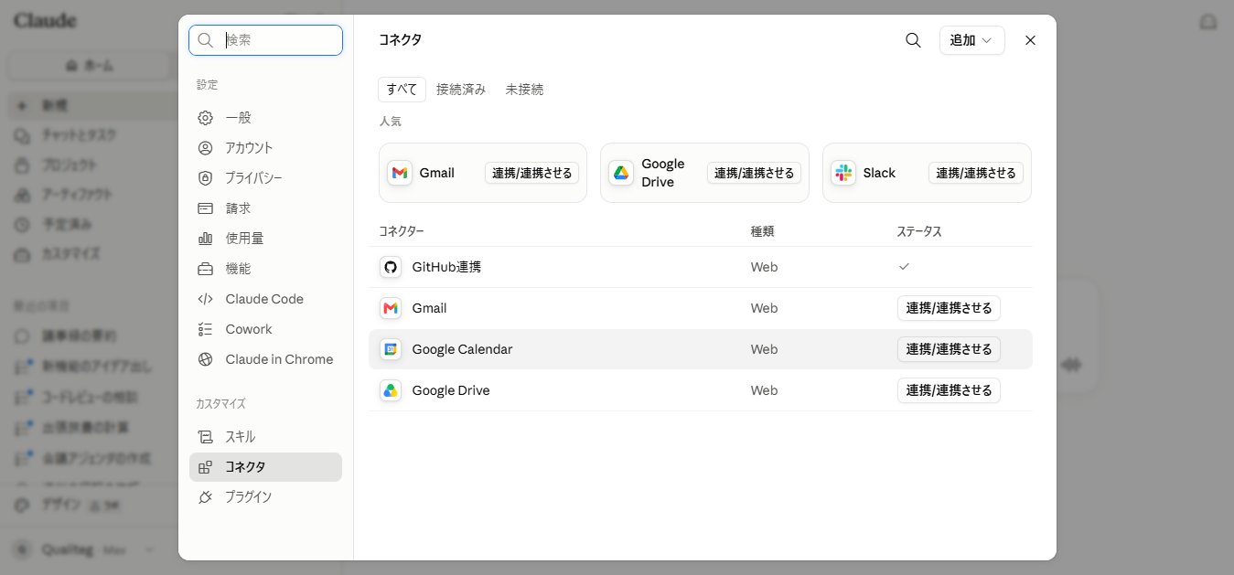The image size is (1234, 575).
Task: Click the GitHub連携 connector name
Action: coord(446,267)
